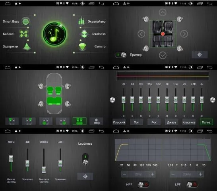Move balance down with the chevron arrow

[x=163, y=55]
